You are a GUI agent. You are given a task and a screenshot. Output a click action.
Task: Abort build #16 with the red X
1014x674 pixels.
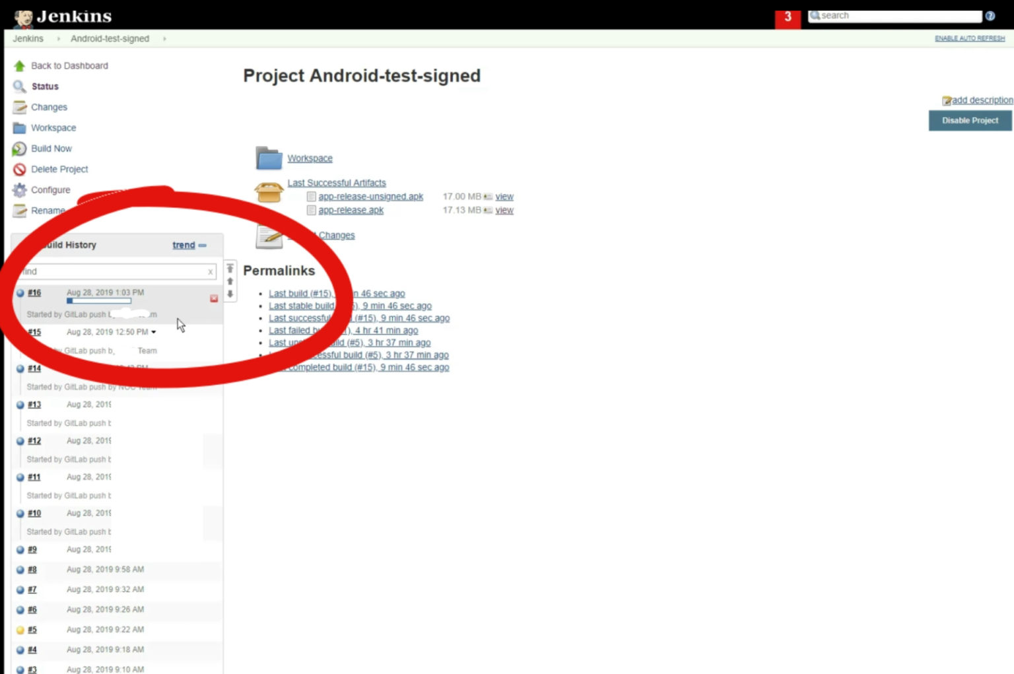213,298
